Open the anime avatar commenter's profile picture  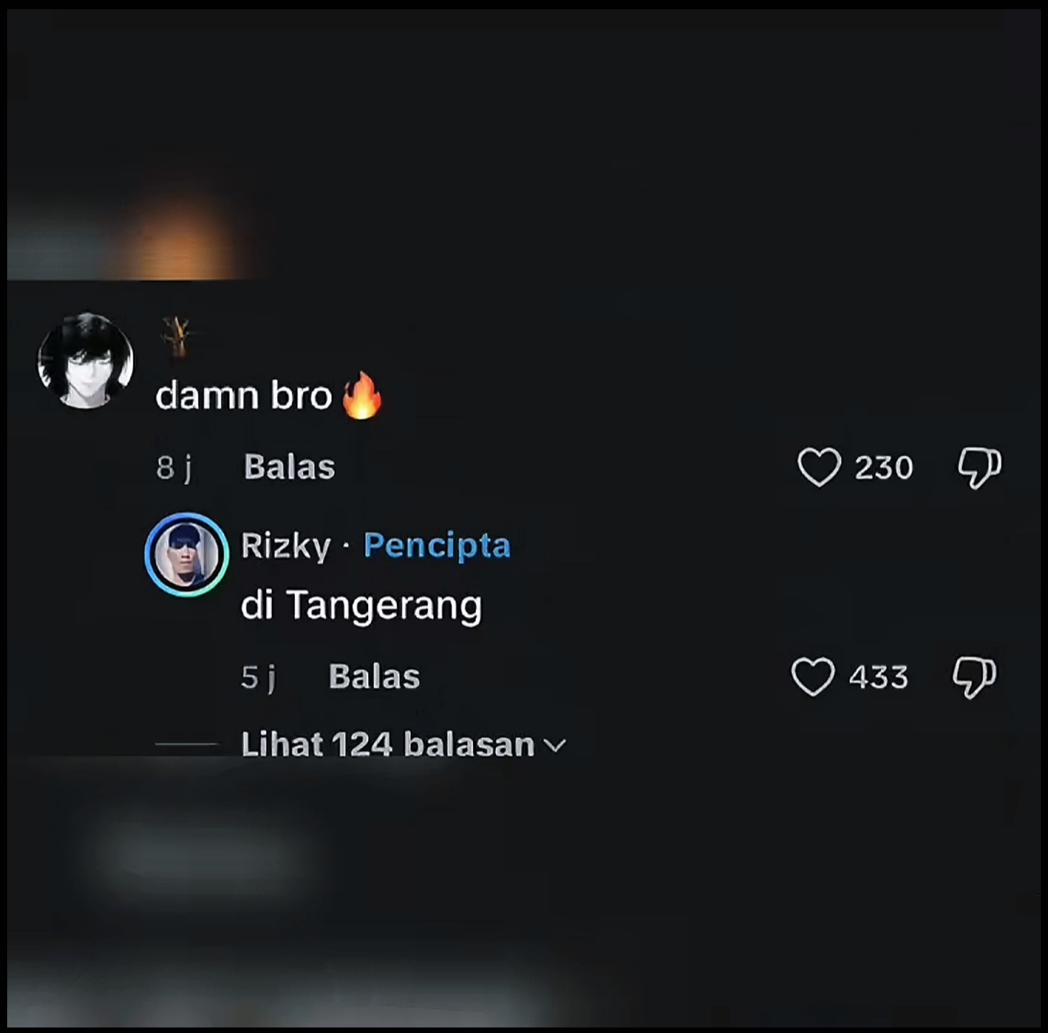86,360
